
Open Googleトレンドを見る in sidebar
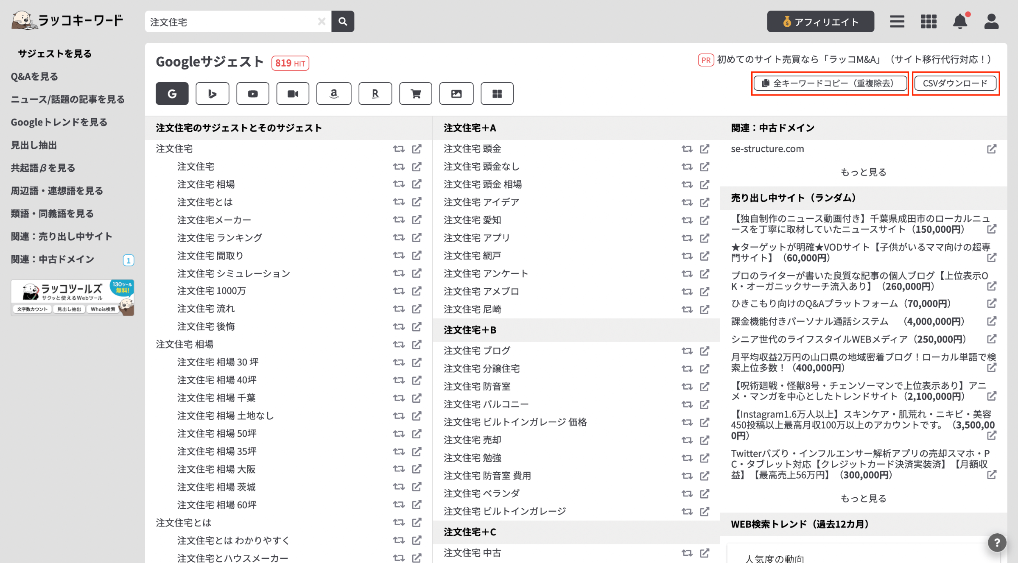pos(59,122)
